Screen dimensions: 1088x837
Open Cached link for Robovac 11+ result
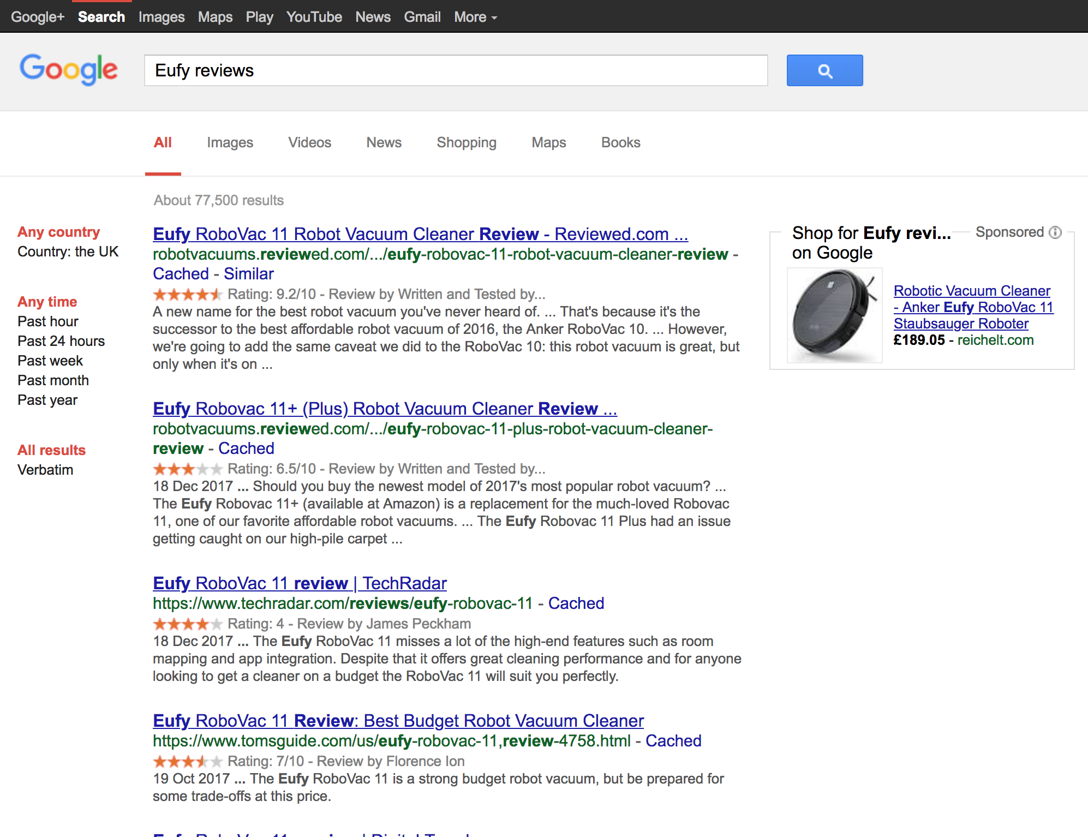pyautogui.click(x=246, y=449)
